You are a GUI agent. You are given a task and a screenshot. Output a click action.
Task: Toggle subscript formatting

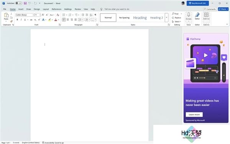click(35, 20)
